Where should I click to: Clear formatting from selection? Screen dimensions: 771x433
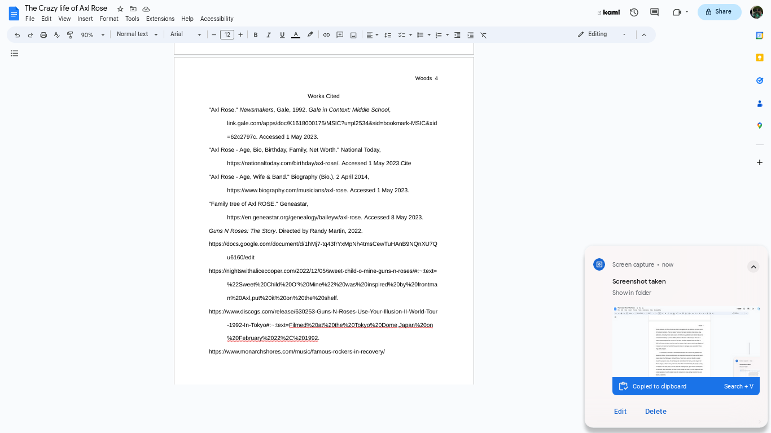[x=484, y=35]
